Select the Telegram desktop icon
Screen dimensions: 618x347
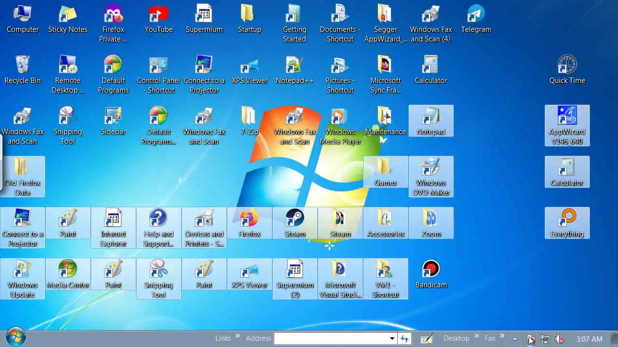(476, 19)
